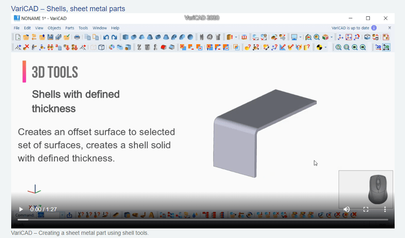Open the Window menu
The height and width of the screenshot is (238, 405).
coord(100,28)
